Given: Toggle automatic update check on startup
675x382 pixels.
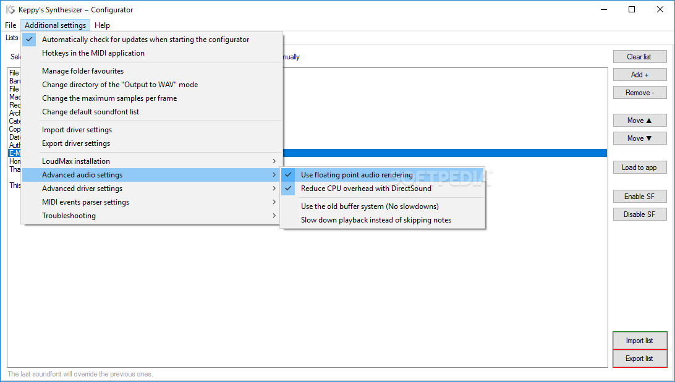Looking at the screenshot, I should point(152,40).
